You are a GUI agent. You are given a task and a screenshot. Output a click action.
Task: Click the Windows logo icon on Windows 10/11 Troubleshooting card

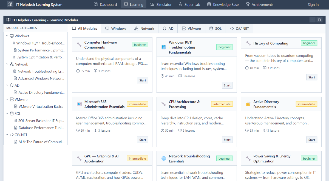click(164, 47)
